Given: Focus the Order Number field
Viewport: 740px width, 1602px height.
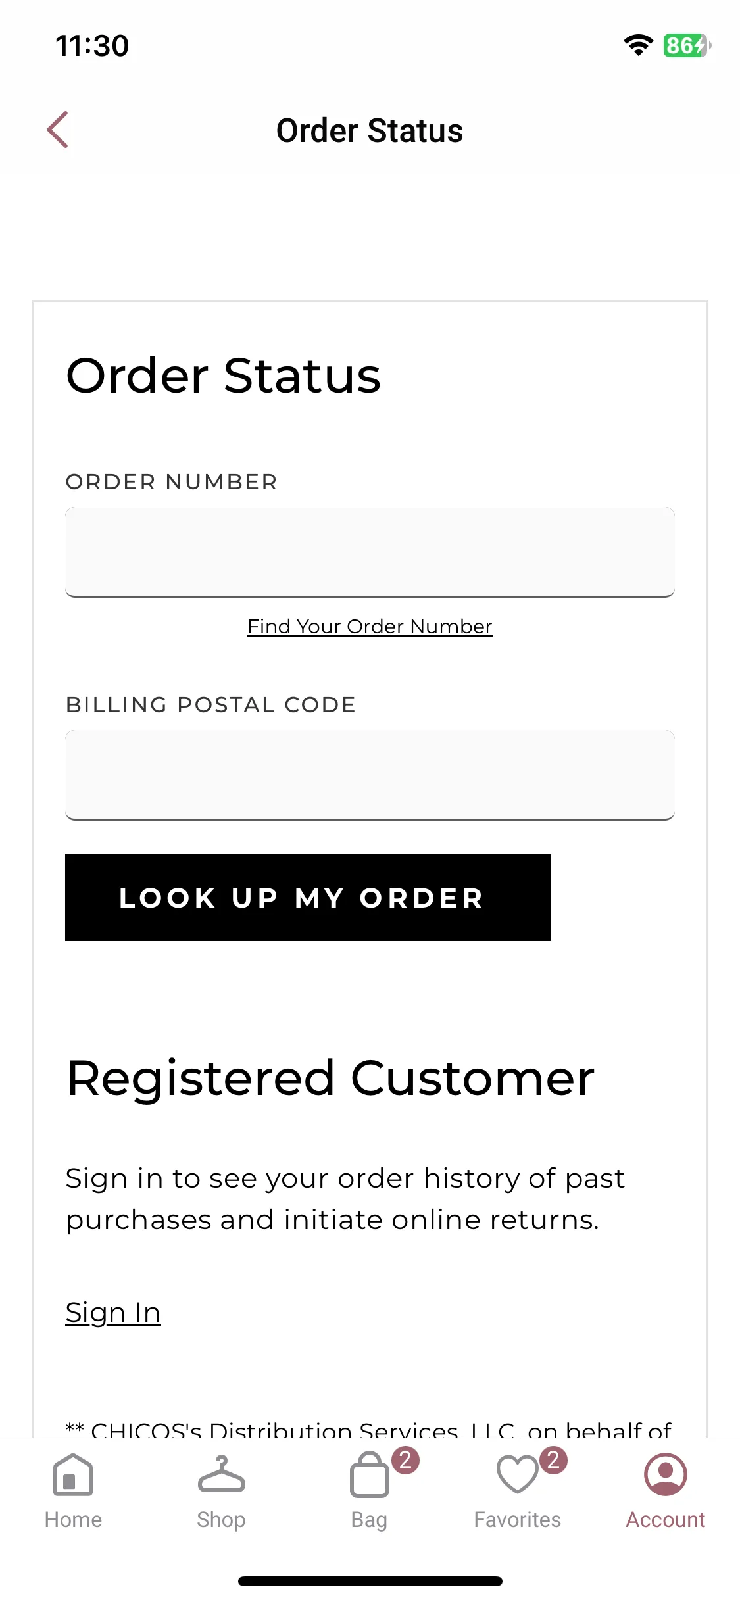Looking at the screenshot, I should pyautogui.click(x=370, y=552).
